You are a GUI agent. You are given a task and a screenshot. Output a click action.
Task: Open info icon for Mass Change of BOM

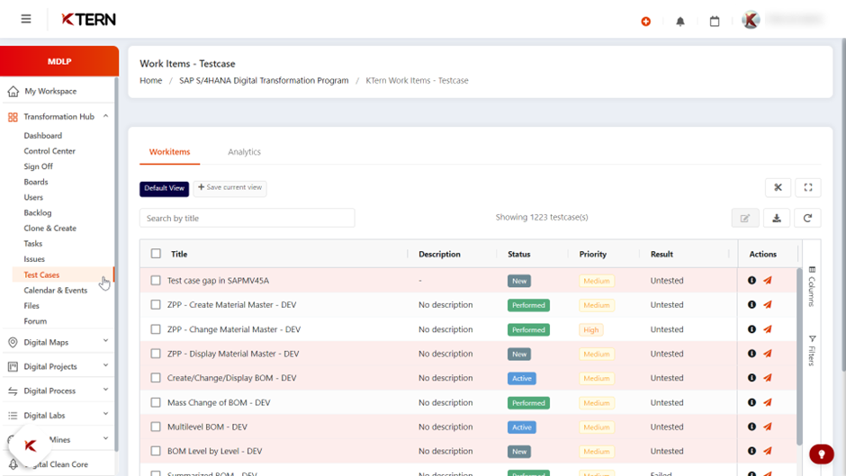pyautogui.click(x=751, y=402)
